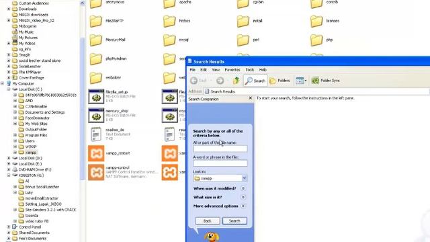Select DVD-RAM Drive (F:) in tree
This screenshot has width=430, height=242.
tap(35, 169)
